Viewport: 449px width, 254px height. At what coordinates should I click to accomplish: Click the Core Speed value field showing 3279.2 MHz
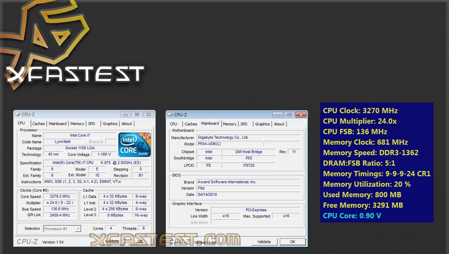pos(59,196)
